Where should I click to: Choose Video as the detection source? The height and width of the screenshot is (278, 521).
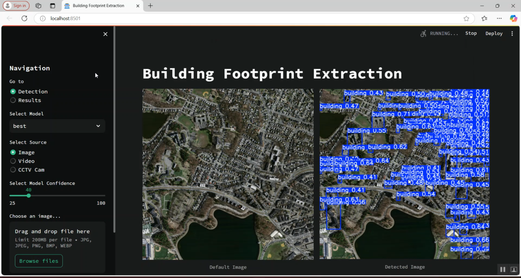coord(13,161)
